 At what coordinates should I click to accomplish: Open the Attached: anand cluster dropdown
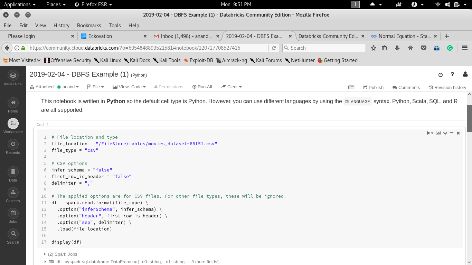pos(68,87)
